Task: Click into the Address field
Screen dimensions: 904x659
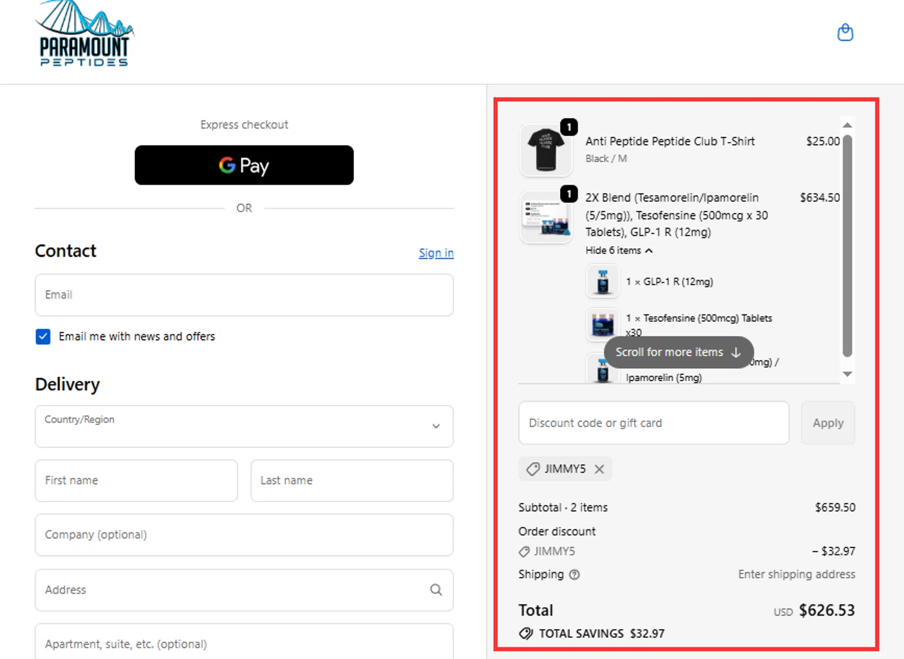Action: [244, 590]
